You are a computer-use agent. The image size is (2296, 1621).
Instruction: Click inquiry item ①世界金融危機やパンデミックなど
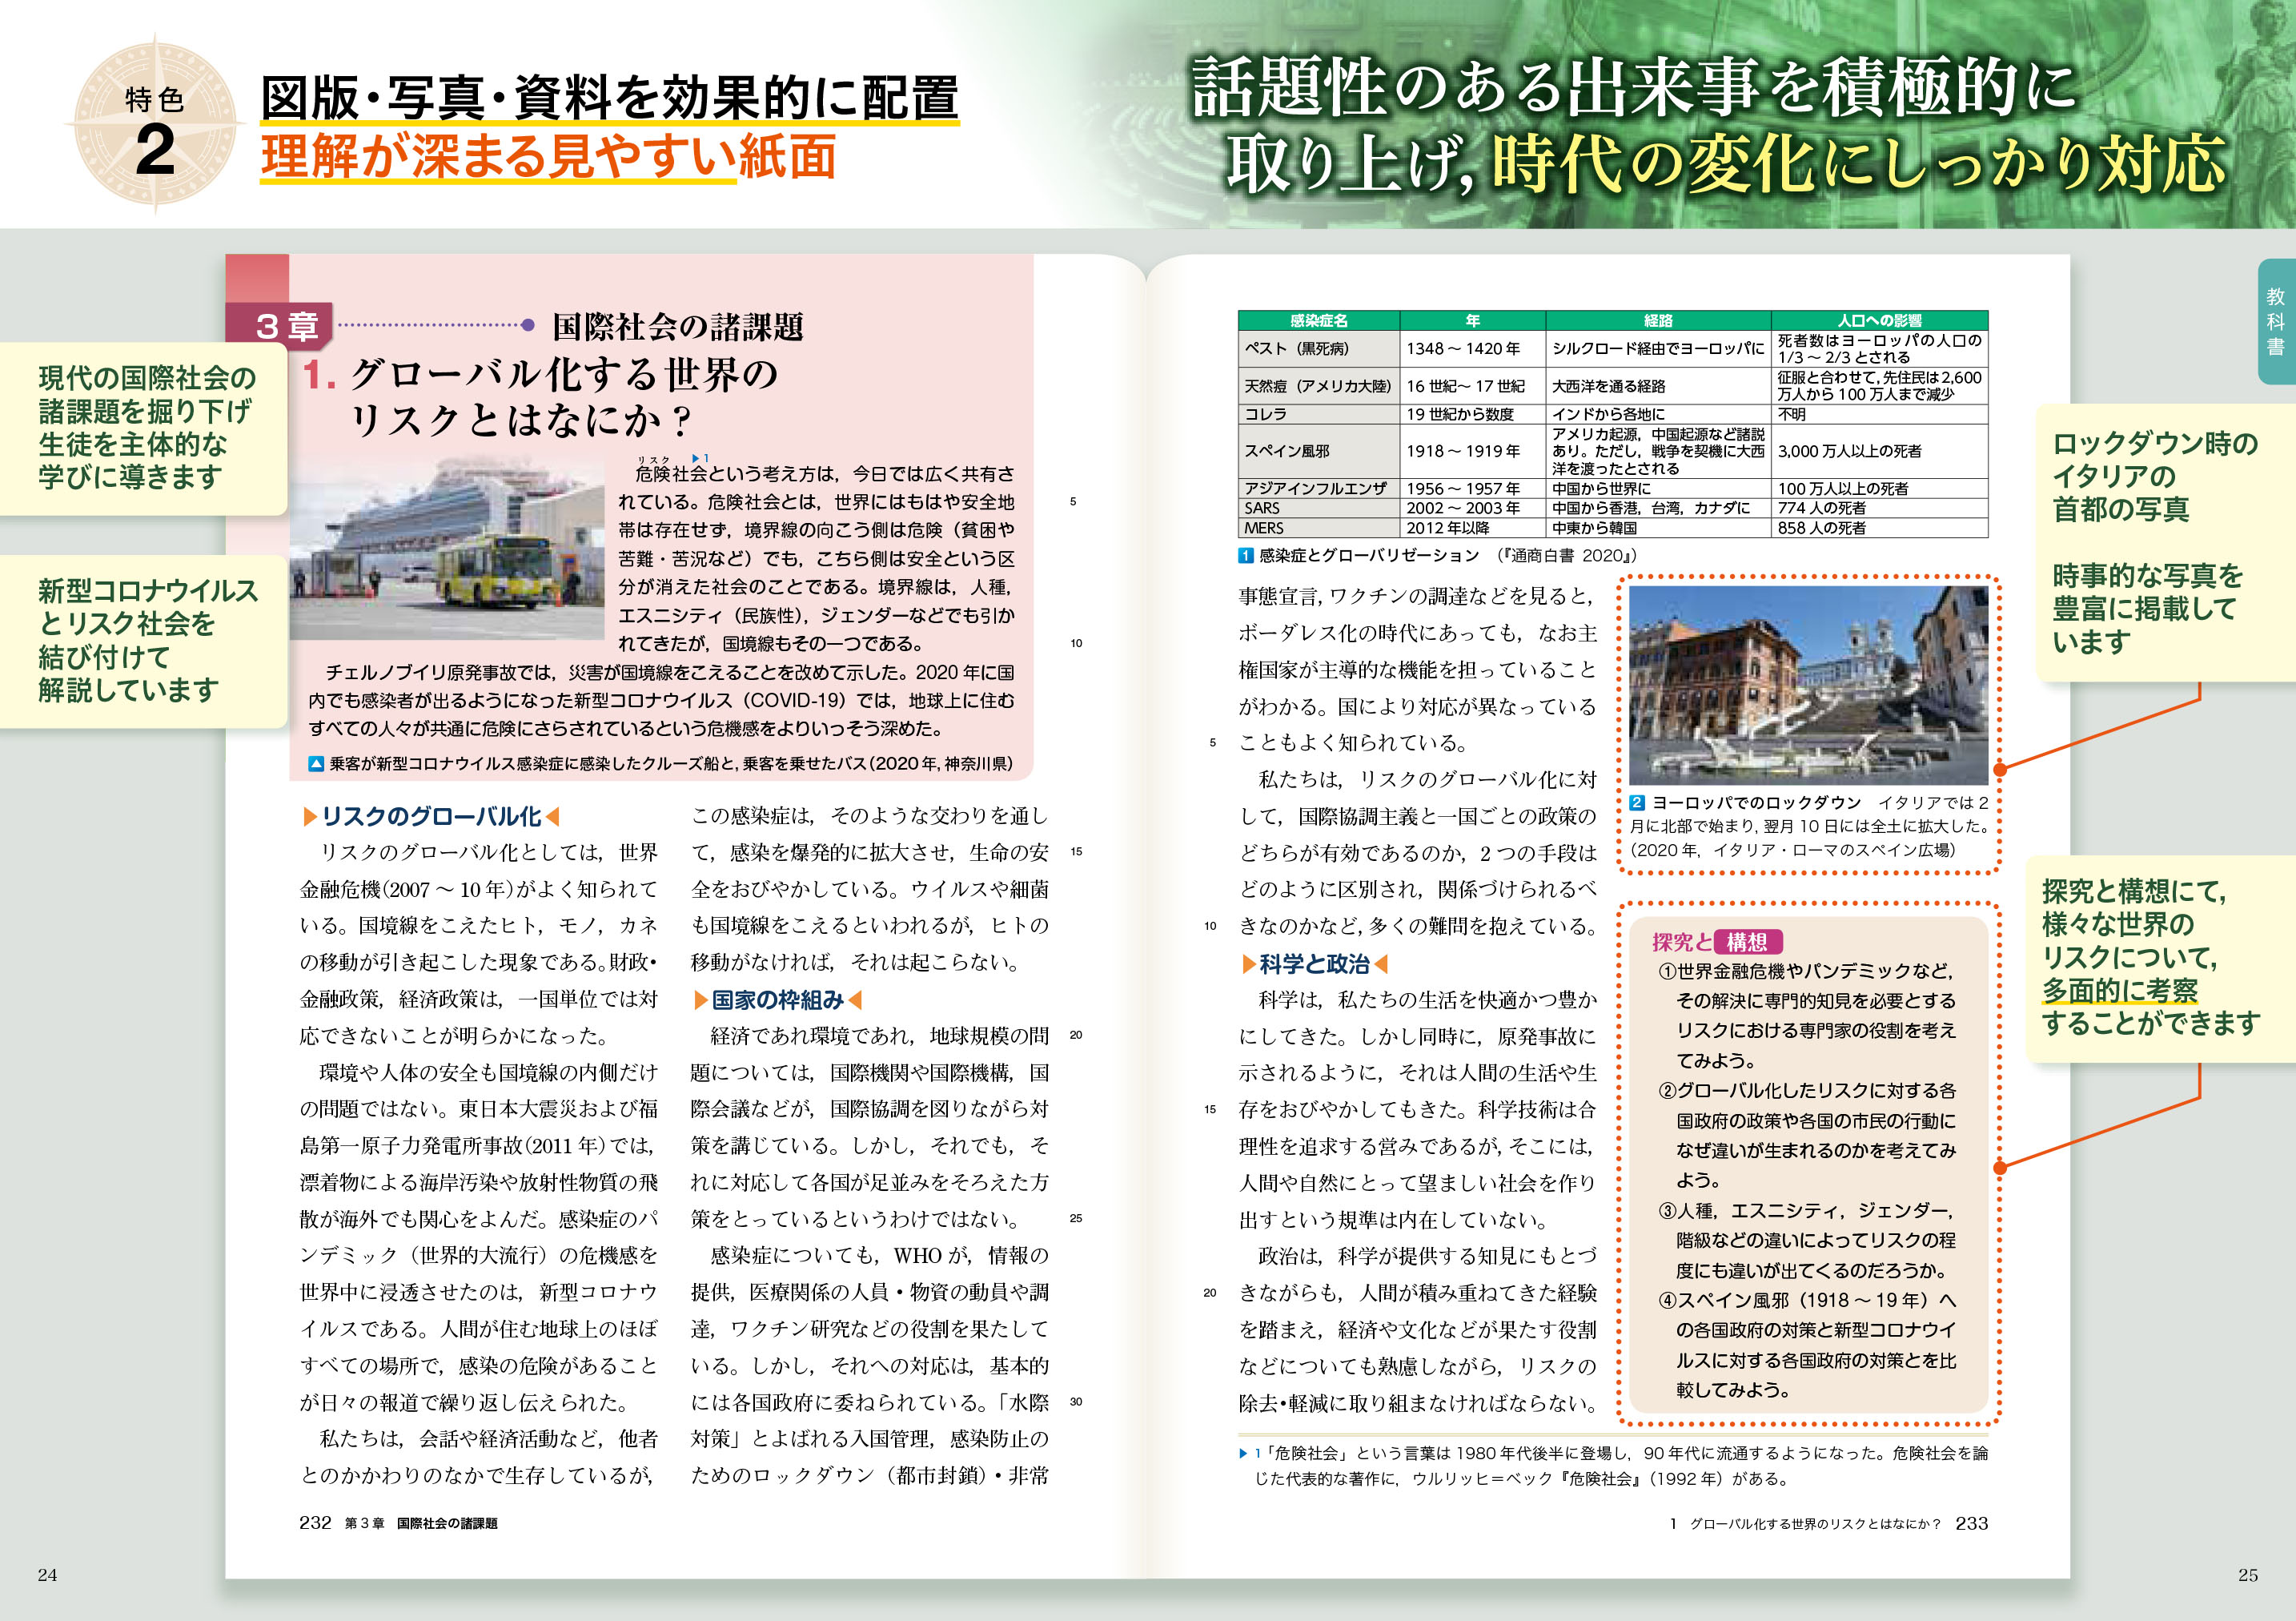[1807, 1016]
